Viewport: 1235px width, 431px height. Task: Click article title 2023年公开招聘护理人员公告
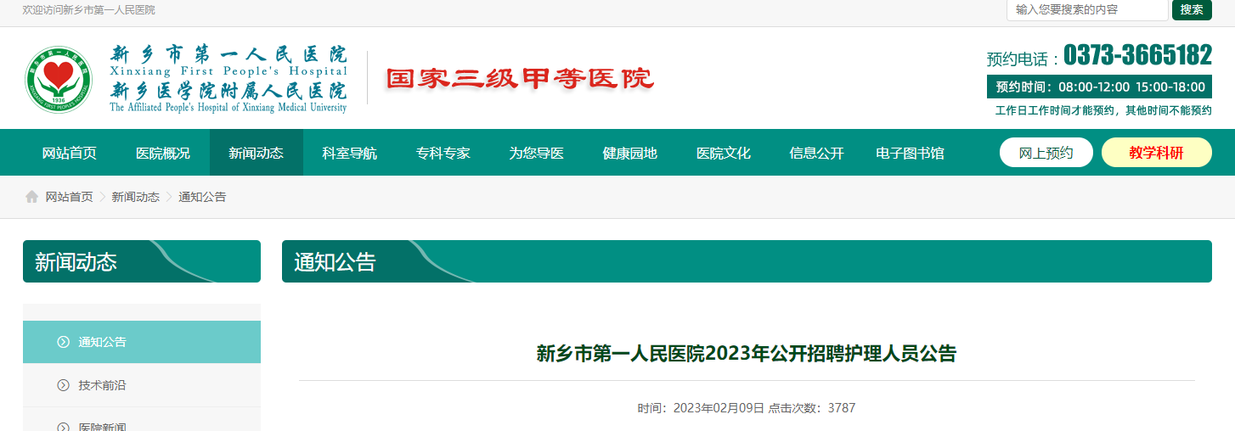(747, 354)
